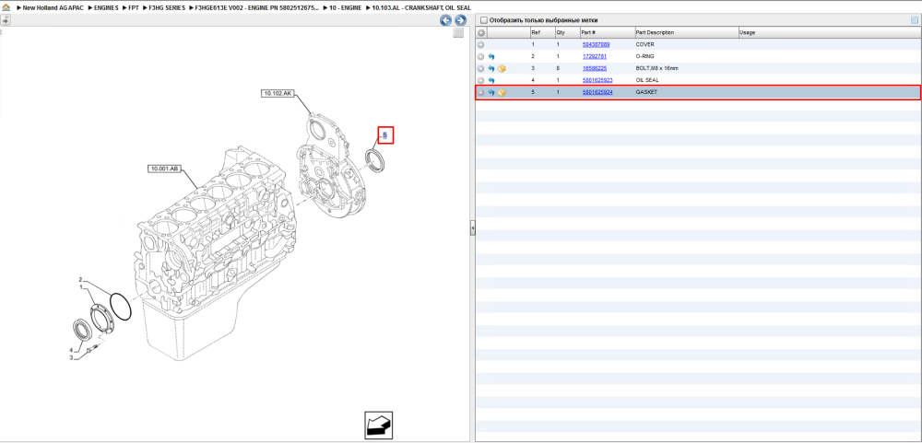This screenshot has height=443, width=922.
Task: Click the package box icon in BOLT row
Action: click(x=502, y=69)
